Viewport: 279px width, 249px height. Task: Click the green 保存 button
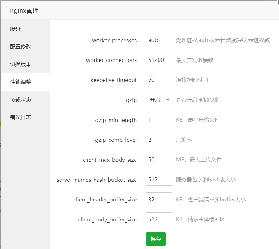(156, 239)
